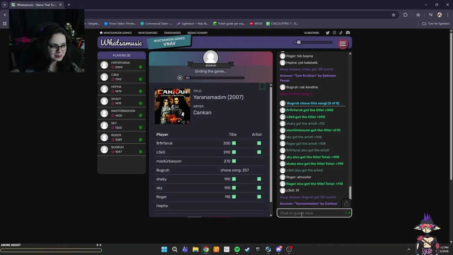Open CALCULATING 1 bookmark
Viewport: 453px width, 255px height.
[x=282, y=24]
